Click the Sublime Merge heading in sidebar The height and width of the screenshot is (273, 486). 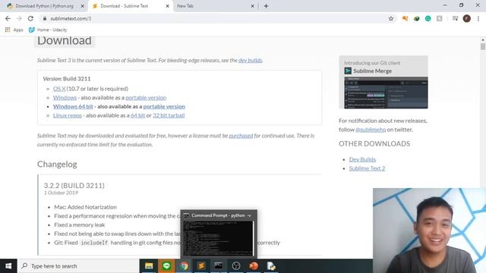(x=372, y=71)
